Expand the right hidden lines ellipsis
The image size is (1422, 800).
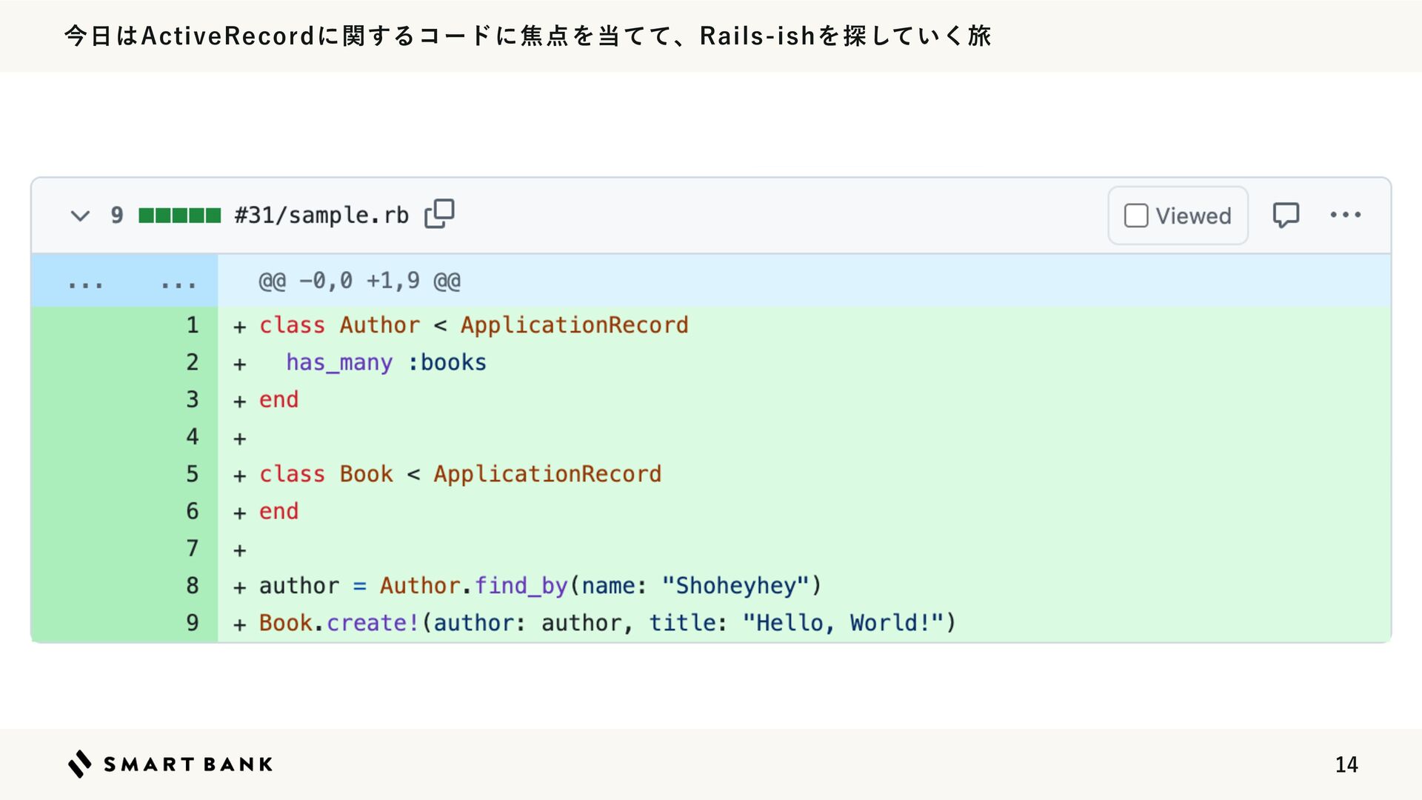[178, 282]
